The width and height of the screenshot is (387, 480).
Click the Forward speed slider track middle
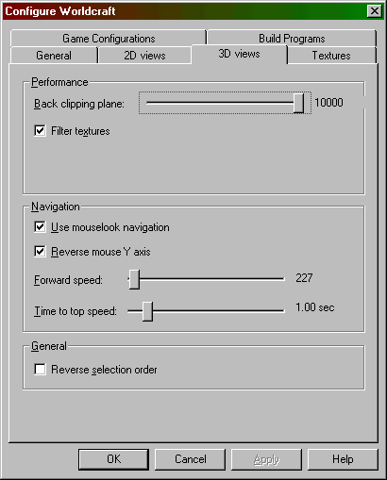coord(206,279)
